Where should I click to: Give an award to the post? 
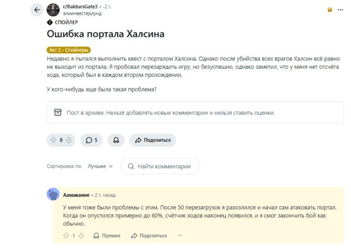[x=116, y=140]
